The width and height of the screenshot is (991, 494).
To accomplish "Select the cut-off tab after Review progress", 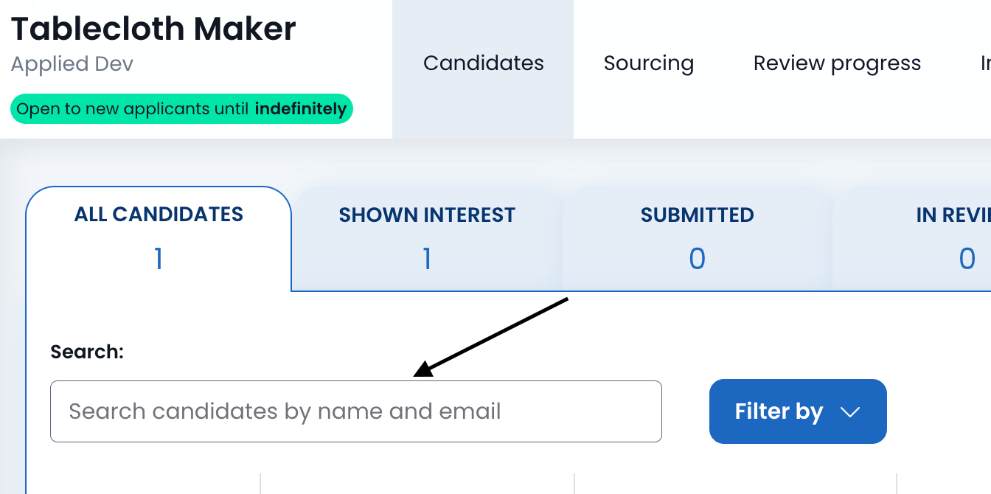I will pos(985,63).
